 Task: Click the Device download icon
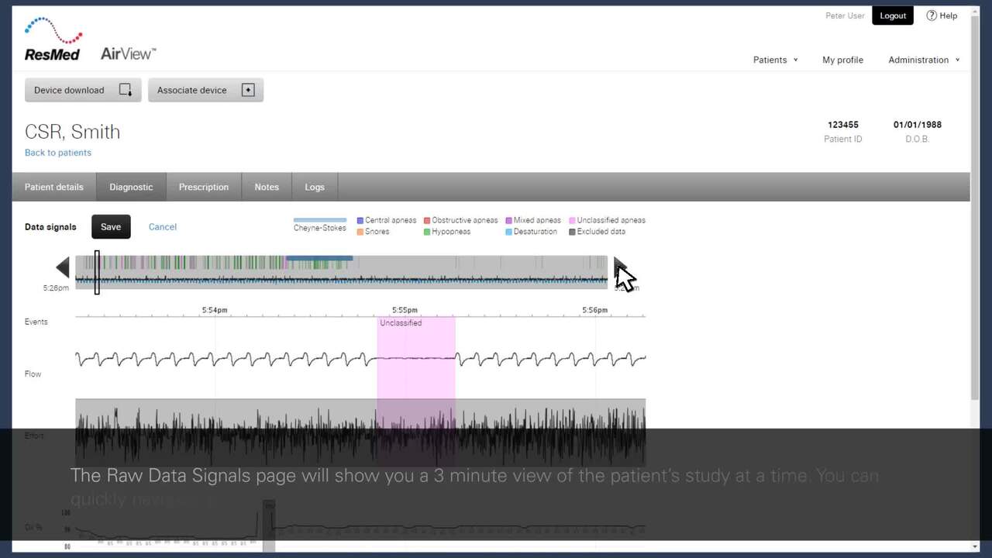click(x=125, y=90)
